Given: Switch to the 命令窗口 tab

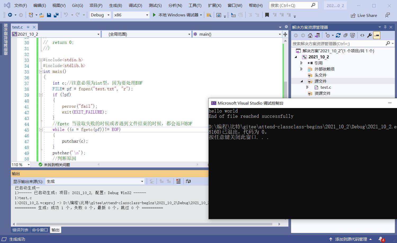Looking at the screenshot, I should pos(40,230).
